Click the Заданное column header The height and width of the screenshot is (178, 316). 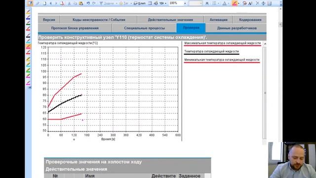click(x=190, y=176)
